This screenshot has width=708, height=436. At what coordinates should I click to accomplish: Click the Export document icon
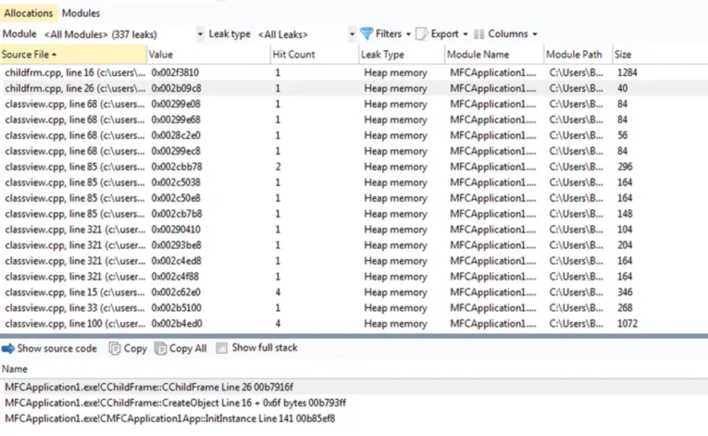click(421, 34)
